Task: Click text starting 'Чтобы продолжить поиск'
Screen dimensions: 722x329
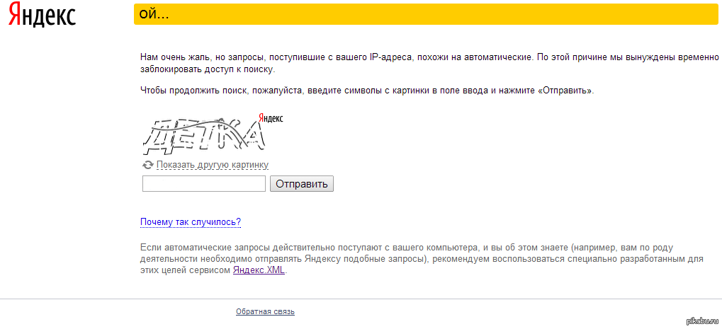Action: pyautogui.click(x=367, y=91)
